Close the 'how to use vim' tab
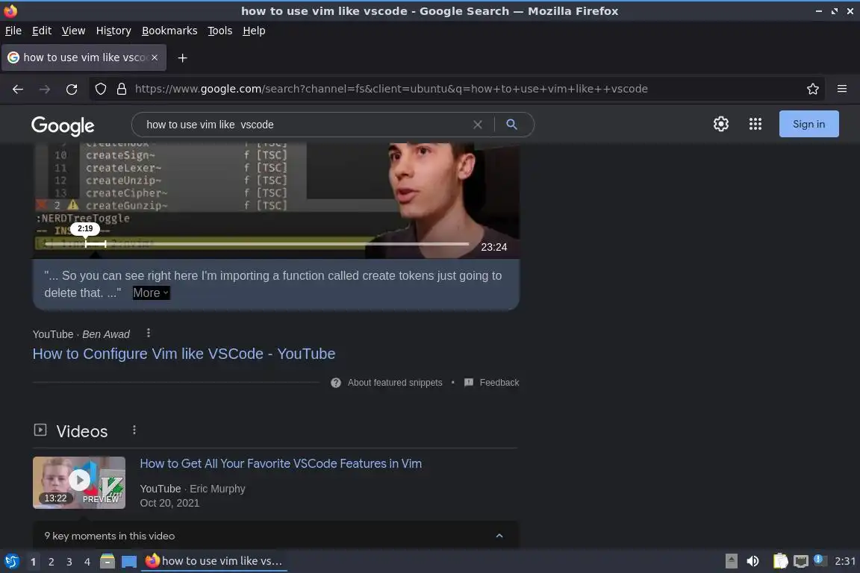The image size is (860, 573). 155,57
